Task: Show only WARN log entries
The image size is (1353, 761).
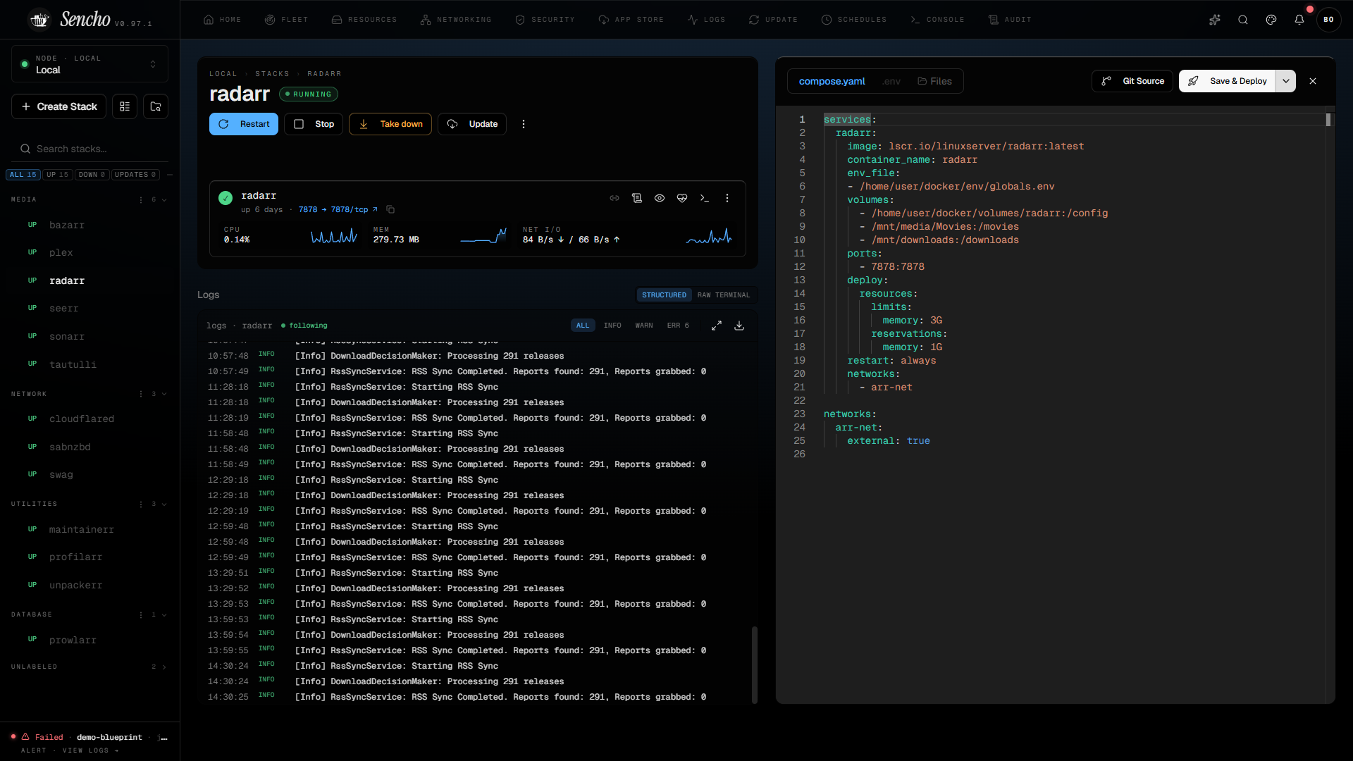Action: pyautogui.click(x=644, y=326)
